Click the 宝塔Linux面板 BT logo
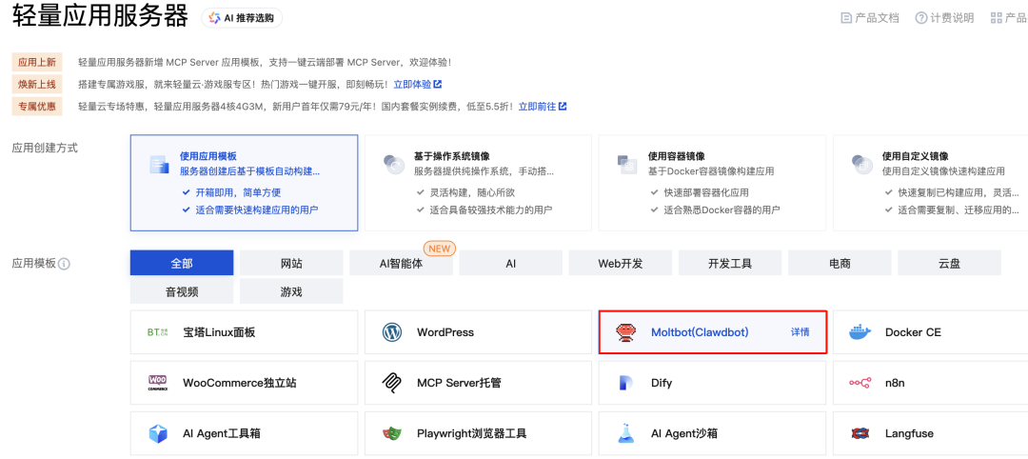This screenshot has height=459, width=1028. coord(158,331)
